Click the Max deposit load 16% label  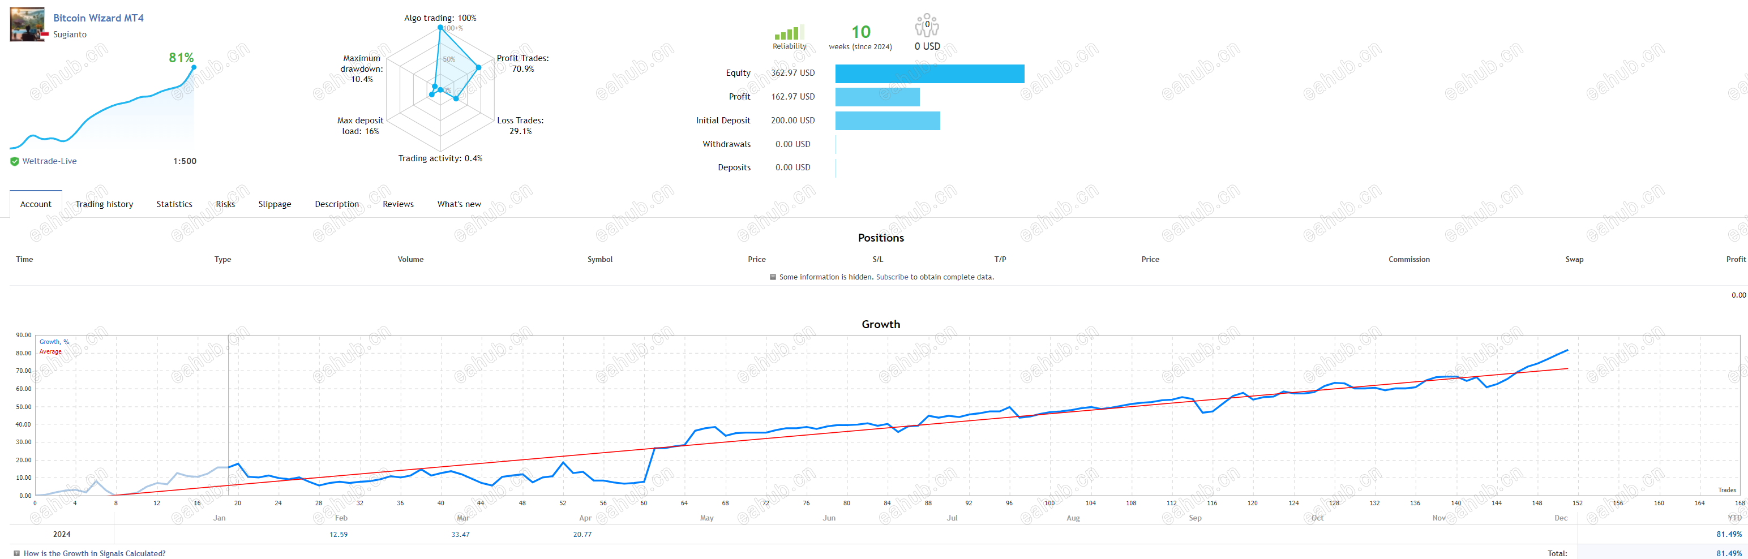(361, 126)
